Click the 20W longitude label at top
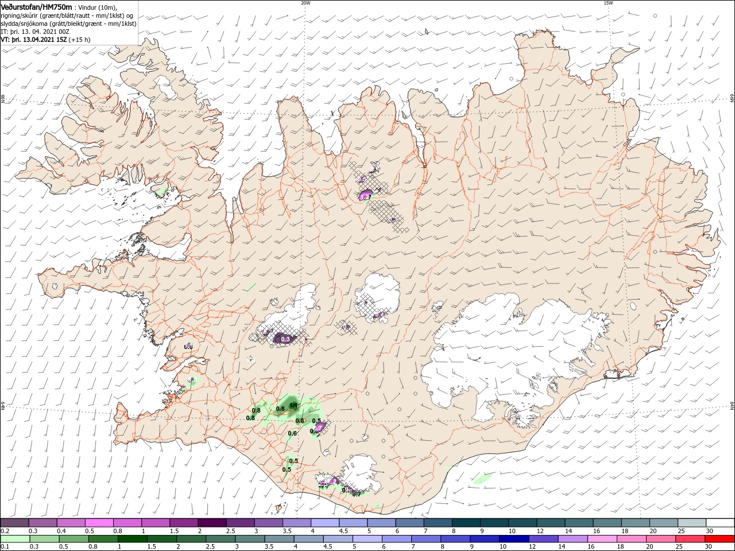 (305, 3)
